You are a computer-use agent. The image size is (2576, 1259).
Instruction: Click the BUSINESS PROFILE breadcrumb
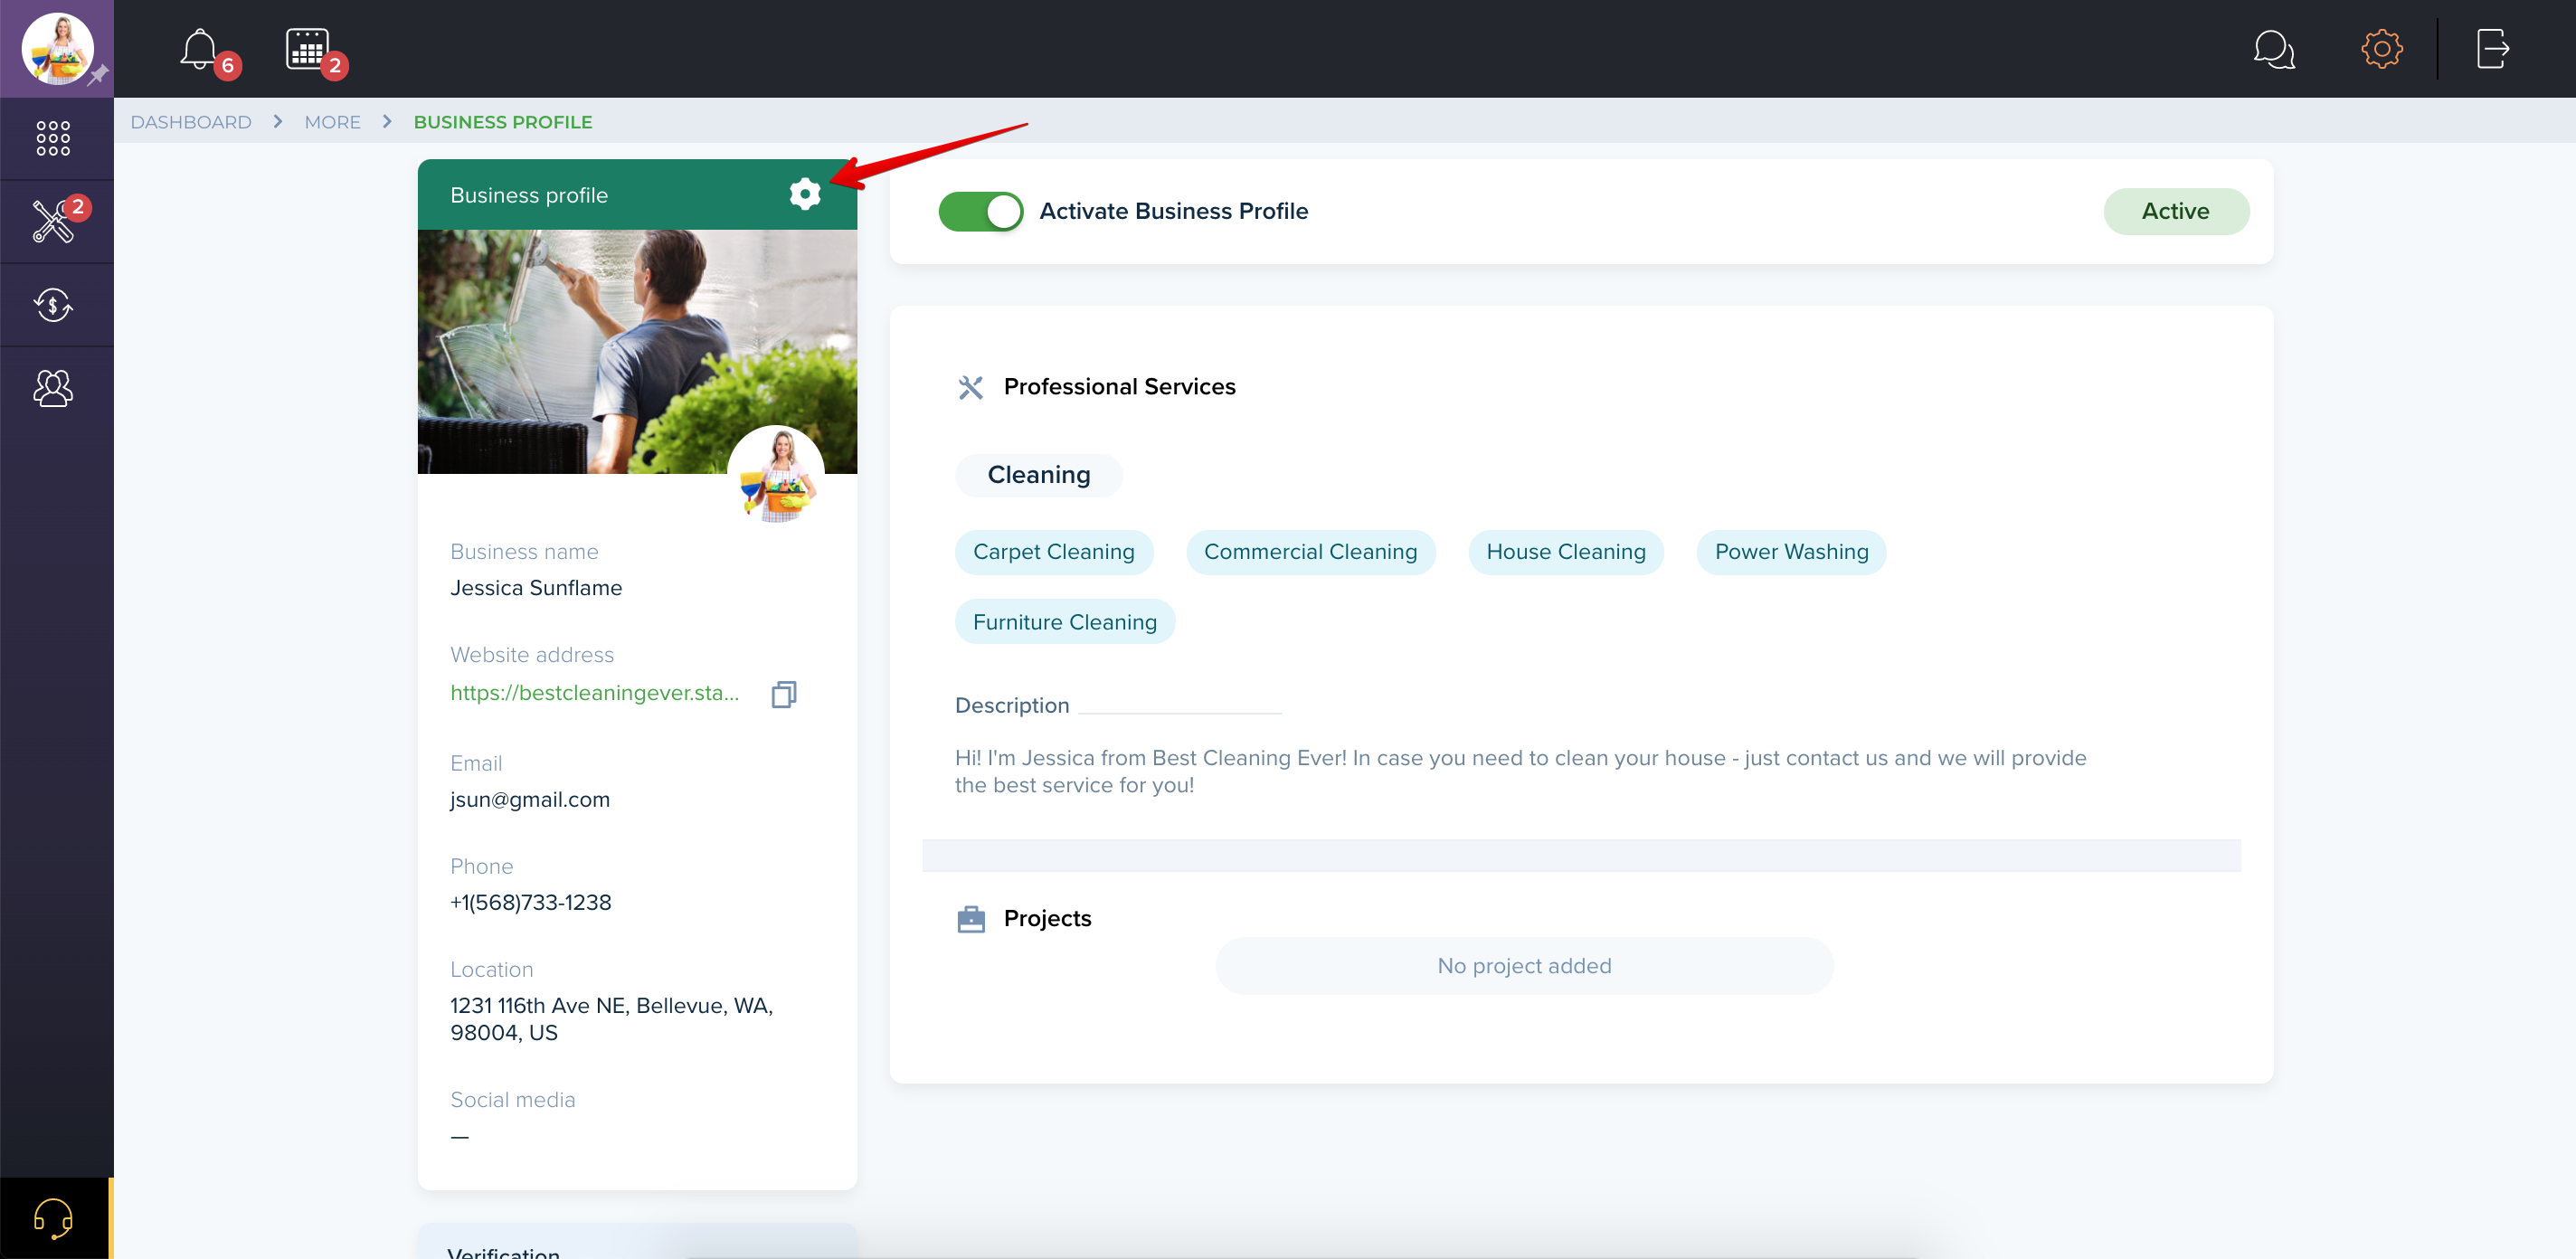503,122
